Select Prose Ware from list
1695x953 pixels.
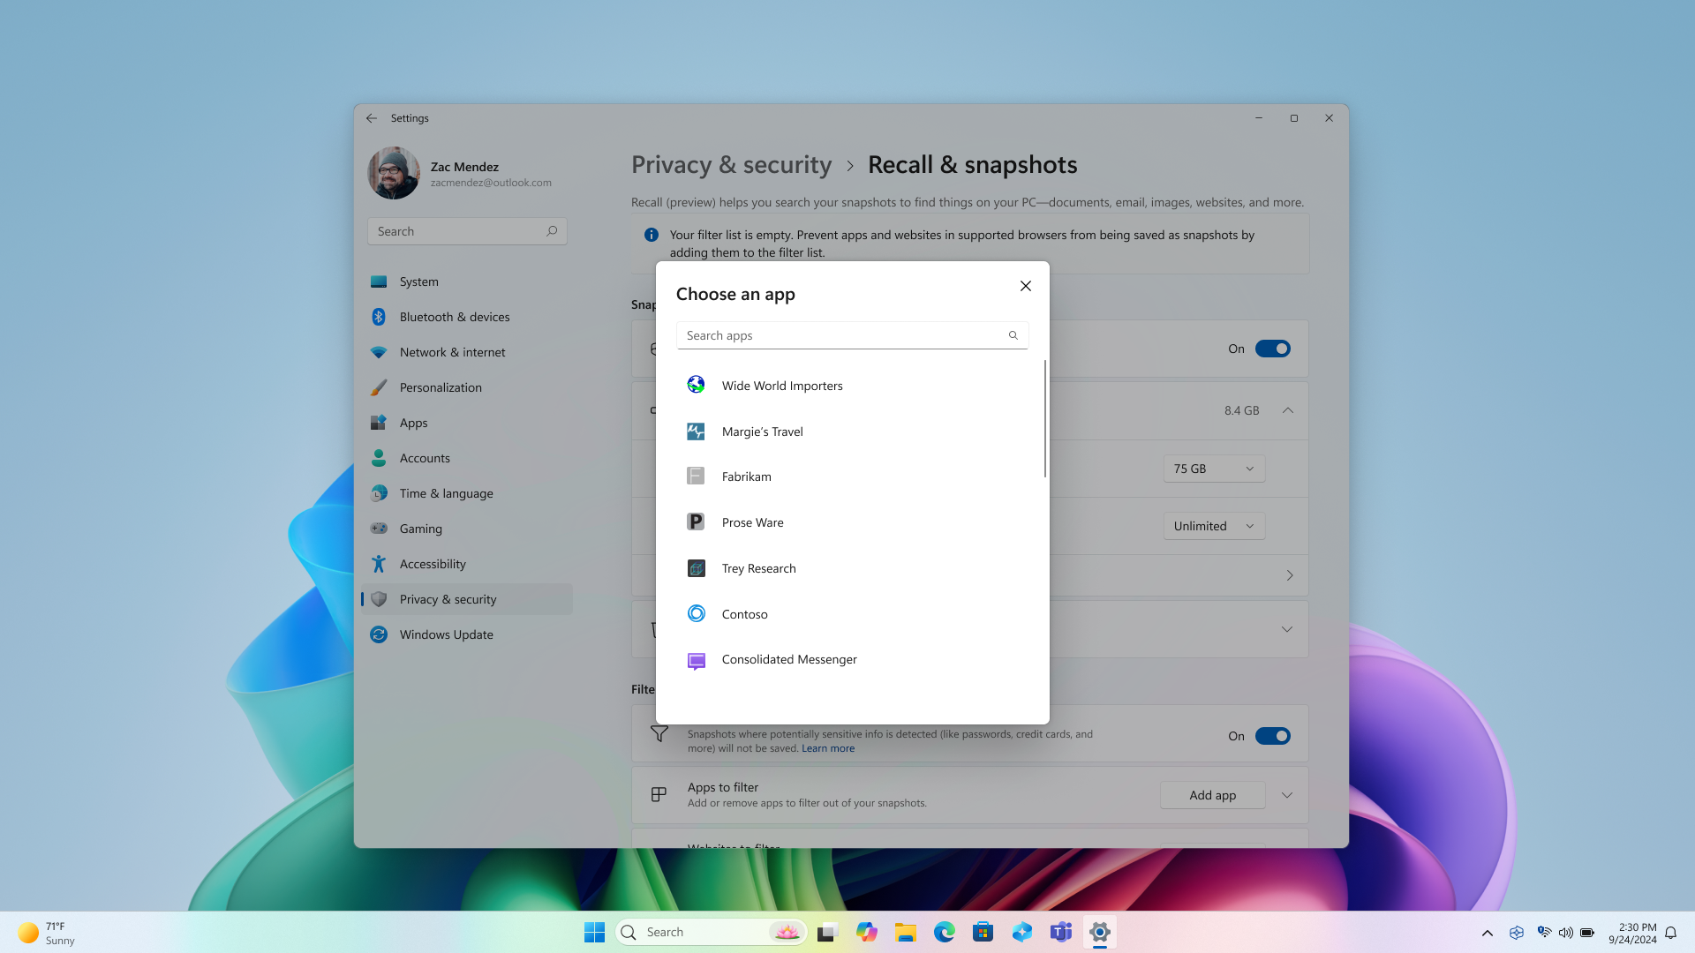(x=752, y=522)
